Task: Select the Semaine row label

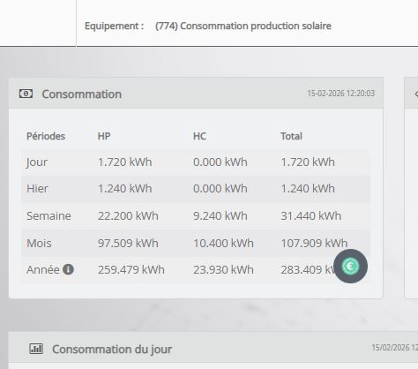Action: tap(49, 216)
